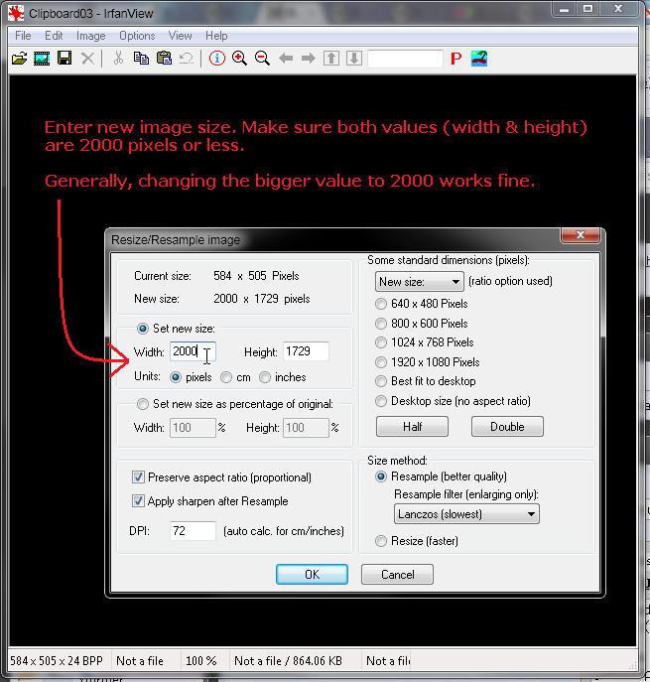Click the next page down-arrow icon

click(354, 58)
